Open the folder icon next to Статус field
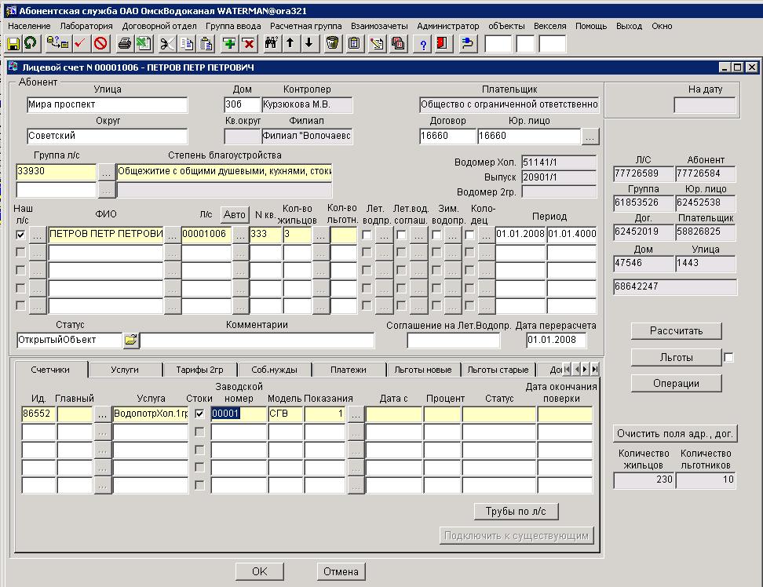 coord(130,341)
